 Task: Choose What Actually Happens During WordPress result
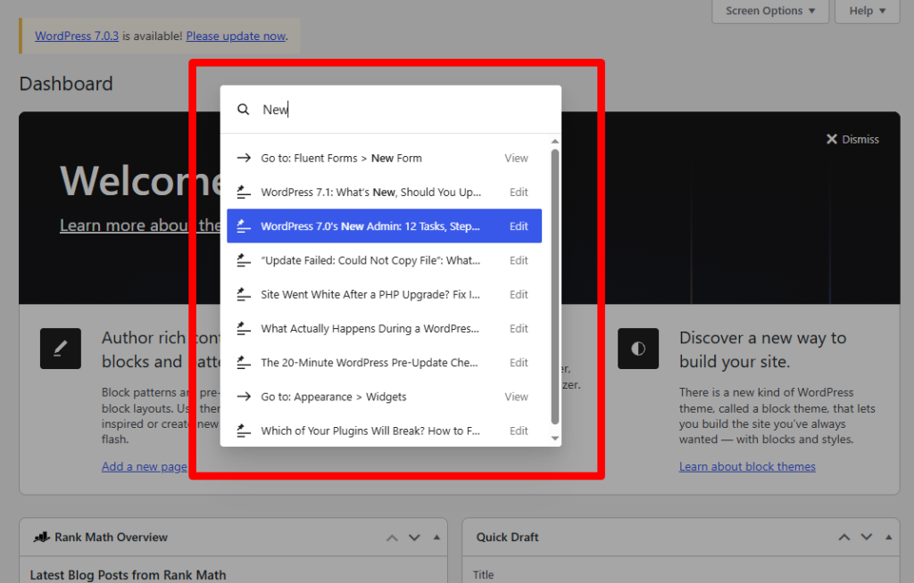(384, 328)
